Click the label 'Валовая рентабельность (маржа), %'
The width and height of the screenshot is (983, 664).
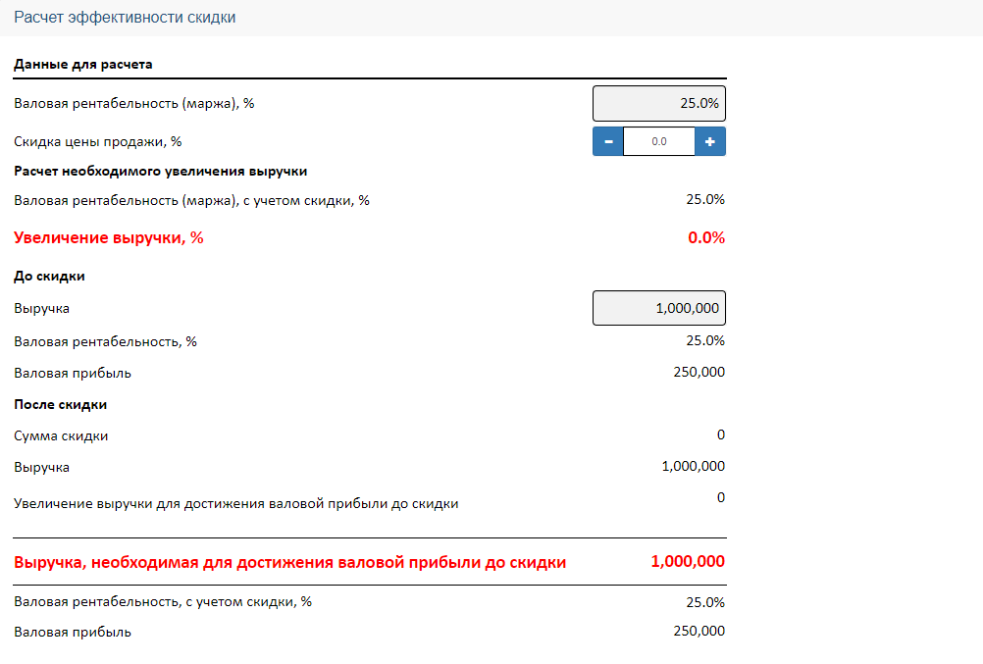click(134, 103)
